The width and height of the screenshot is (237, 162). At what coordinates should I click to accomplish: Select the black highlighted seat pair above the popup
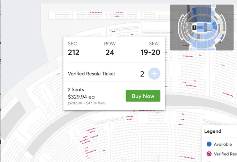click(x=114, y=31)
